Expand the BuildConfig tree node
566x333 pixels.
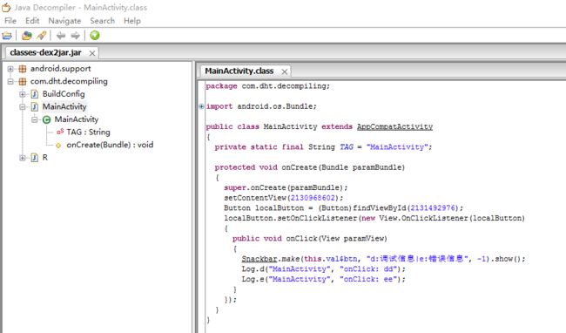(x=23, y=94)
